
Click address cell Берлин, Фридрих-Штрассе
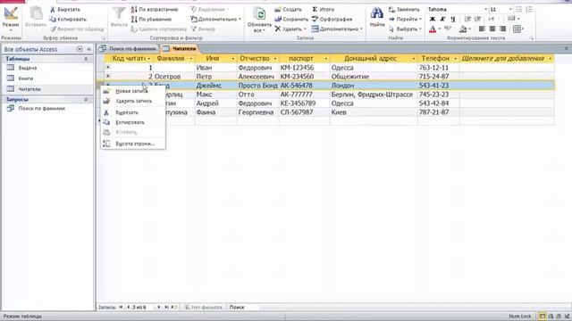point(374,95)
